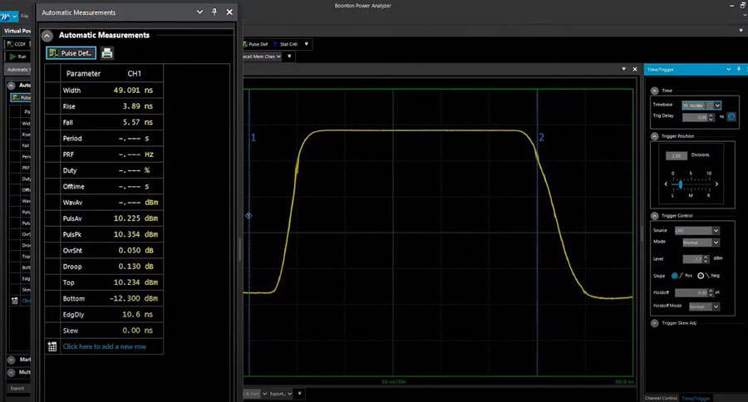
Task: Click 'Click here to add a new row'
Action: 104,346
